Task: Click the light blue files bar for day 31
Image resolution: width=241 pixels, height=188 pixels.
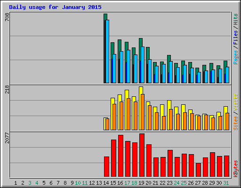Action: pos(227,75)
